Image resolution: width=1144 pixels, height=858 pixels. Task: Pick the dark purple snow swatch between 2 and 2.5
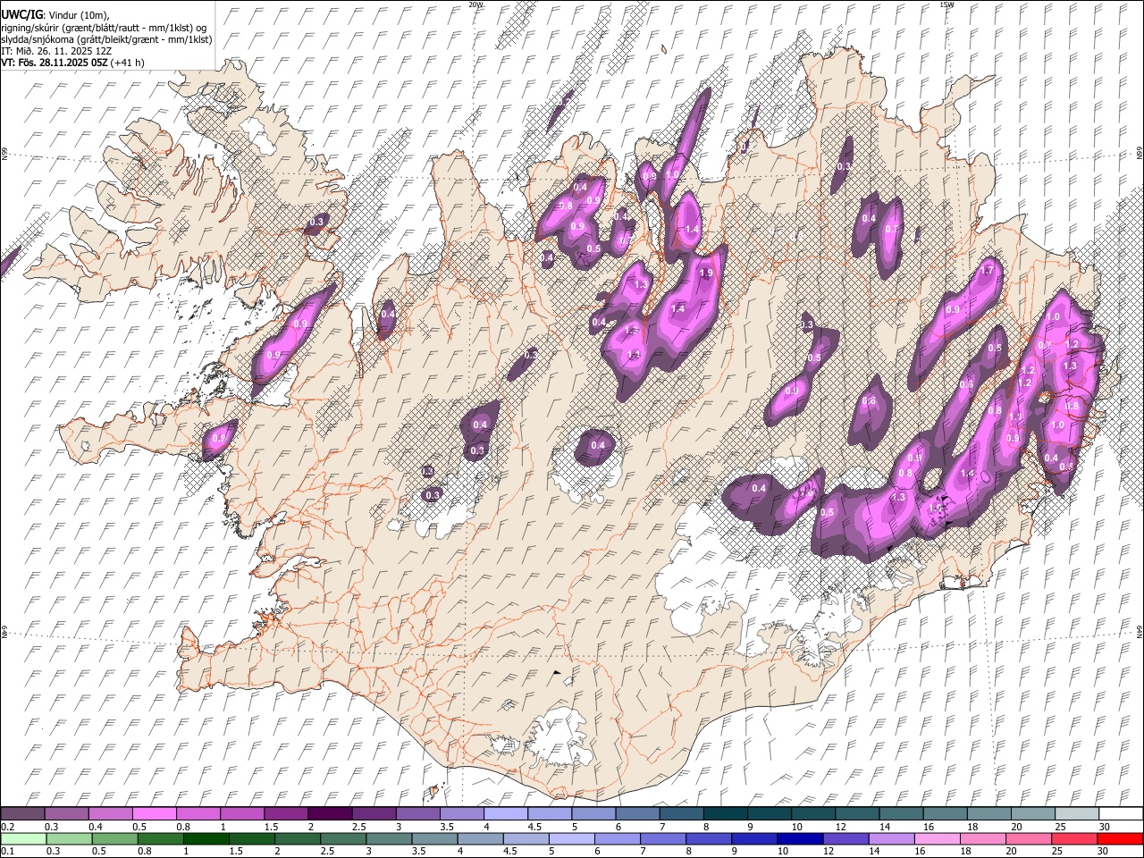329,813
